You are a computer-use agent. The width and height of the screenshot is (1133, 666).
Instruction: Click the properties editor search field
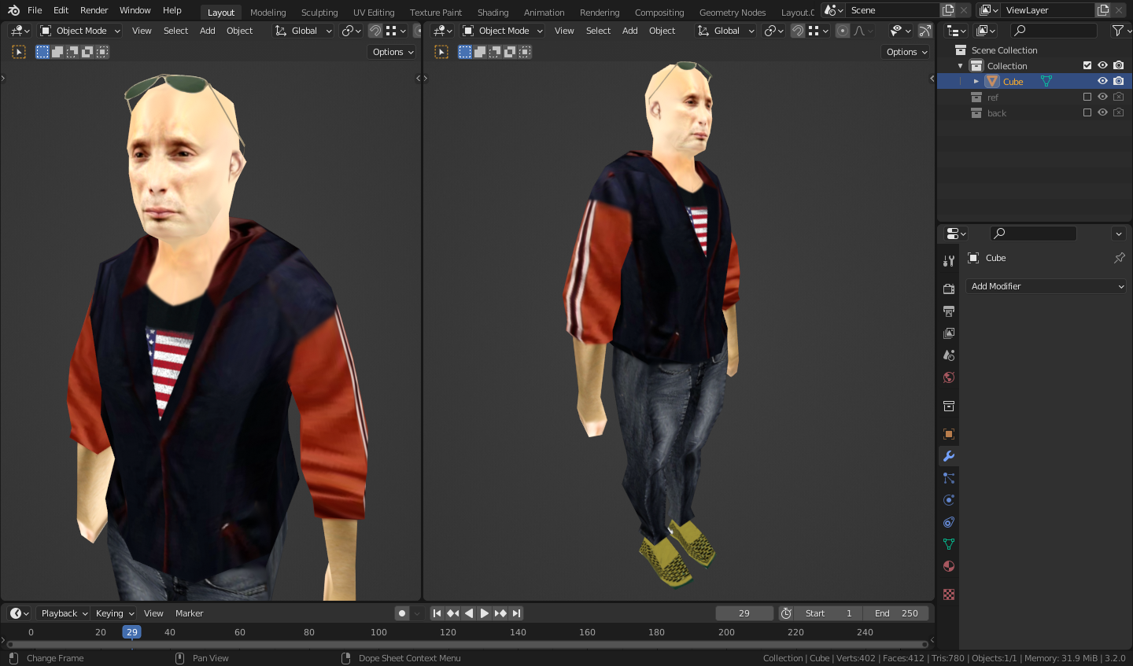pyautogui.click(x=1033, y=234)
